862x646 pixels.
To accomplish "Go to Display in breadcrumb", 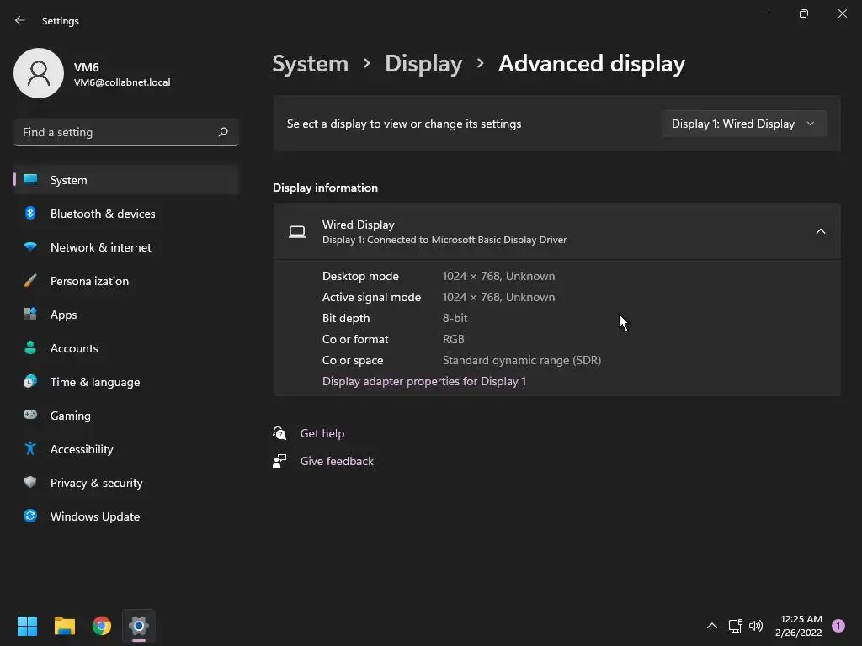I will pyautogui.click(x=423, y=64).
